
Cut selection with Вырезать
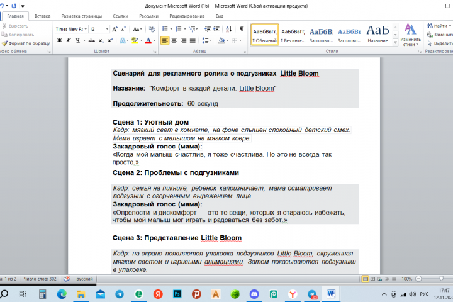coord(15,26)
